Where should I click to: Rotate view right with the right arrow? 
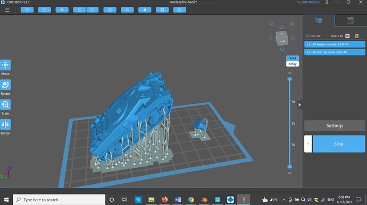pos(293,38)
